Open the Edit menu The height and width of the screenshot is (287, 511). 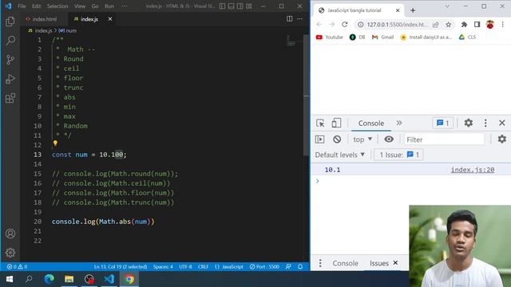(x=36, y=6)
